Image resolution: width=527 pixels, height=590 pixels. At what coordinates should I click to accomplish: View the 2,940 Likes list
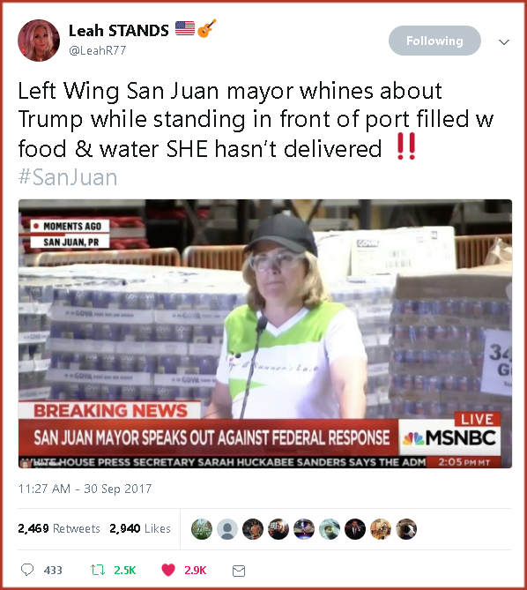click(140, 528)
